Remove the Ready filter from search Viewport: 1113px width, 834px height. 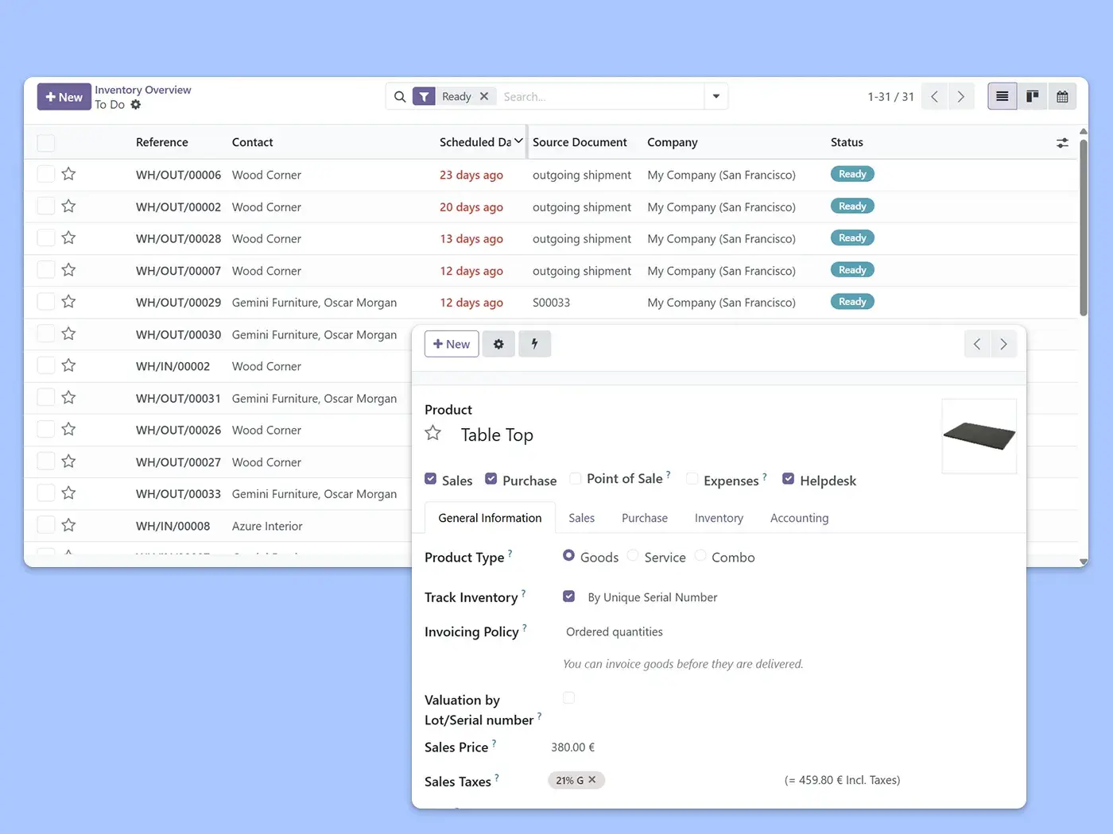coord(484,96)
